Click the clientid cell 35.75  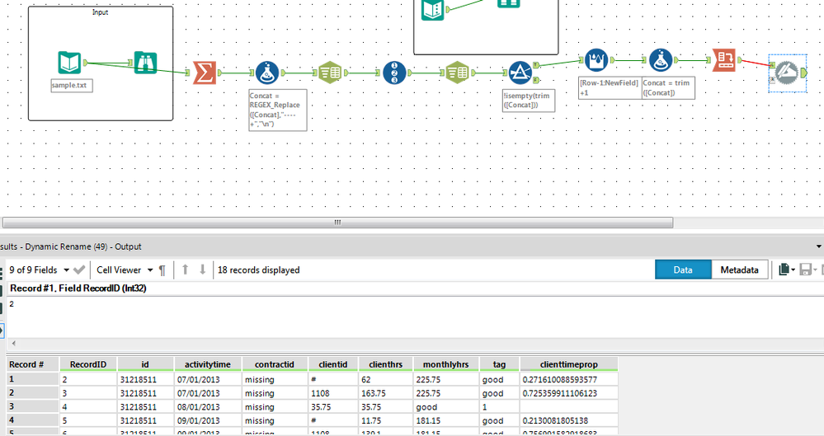[x=333, y=406]
